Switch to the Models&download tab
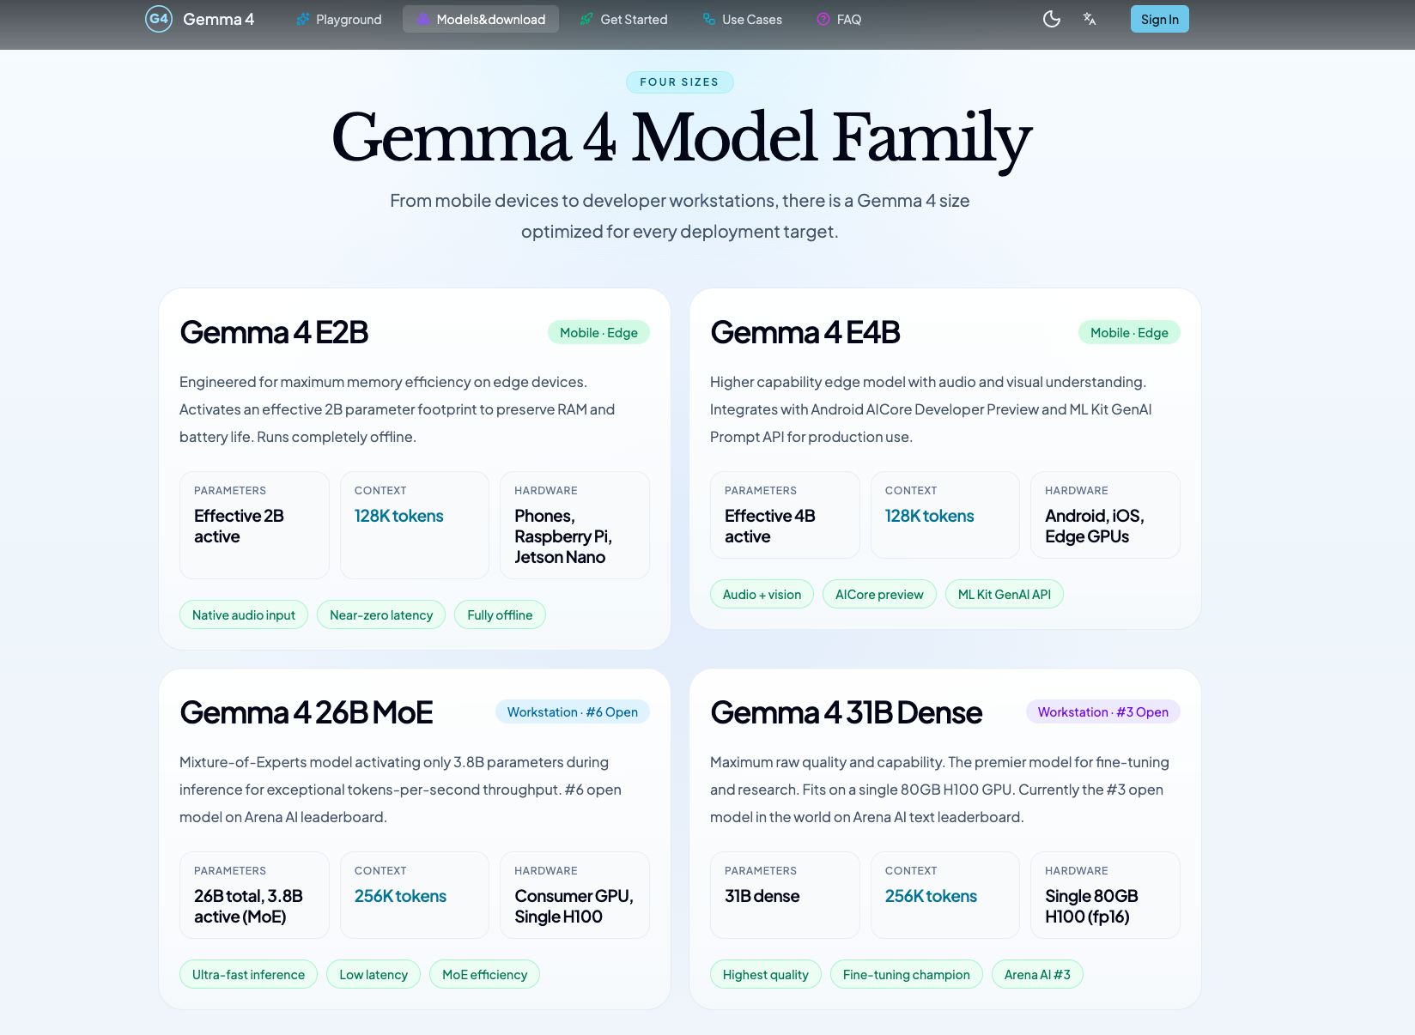Image resolution: width=1415 pixels, height=1035 pixels. click(x=480, y=18)
